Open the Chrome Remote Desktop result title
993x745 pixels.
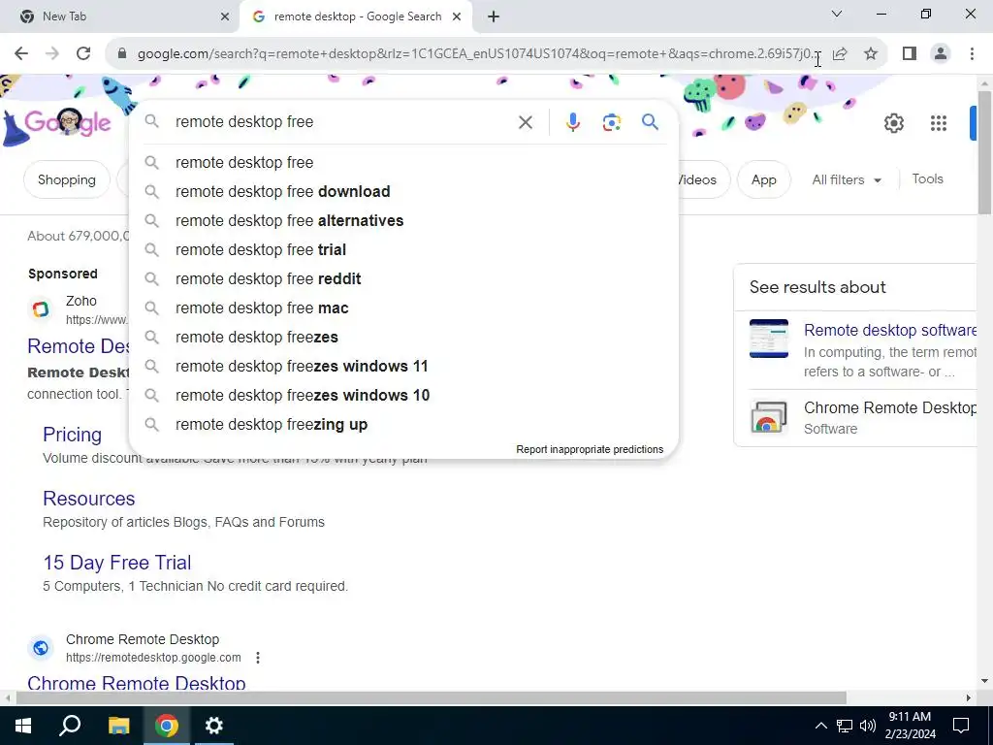click(x=137, y=682)
